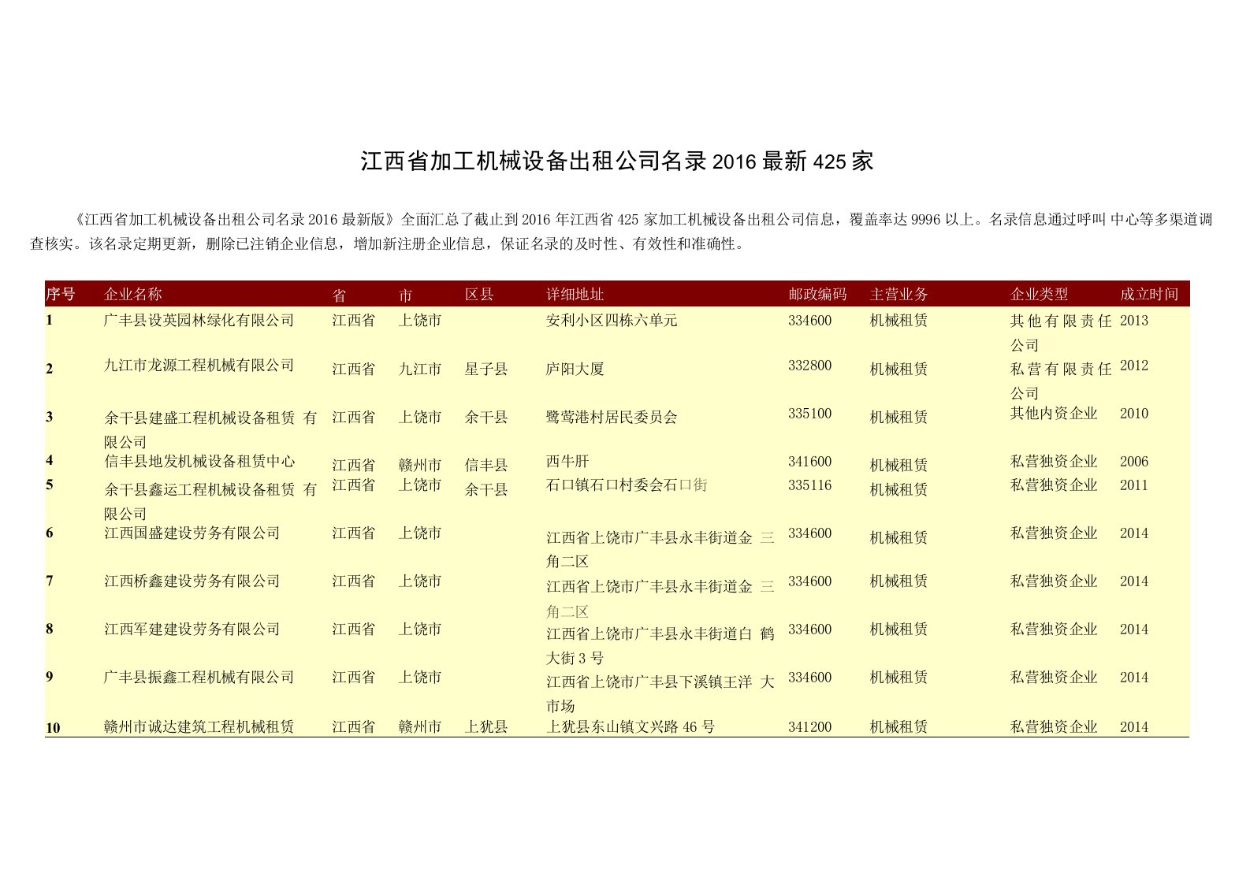Click the 详细地址 column header
Image resolution: width=1250 pixels, height=884 pixels.
click(x=575, y=294)
